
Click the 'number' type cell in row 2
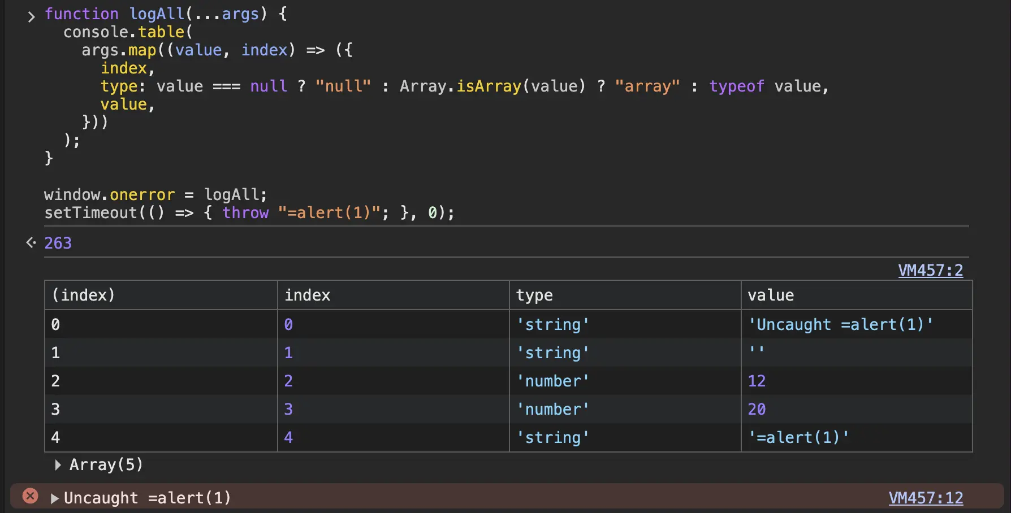point(625,381)
